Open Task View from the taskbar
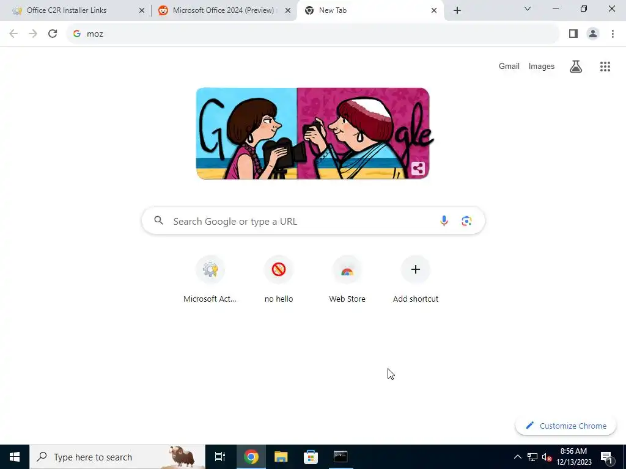Screen dimensions: 626x469 pyautogui.click(x=220, y=457)
